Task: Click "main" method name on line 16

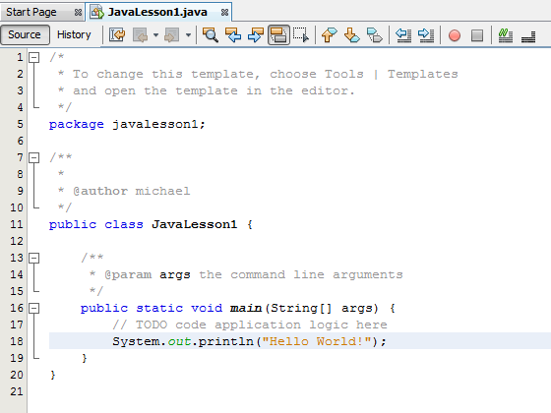Action: click(x=246, y=308)
